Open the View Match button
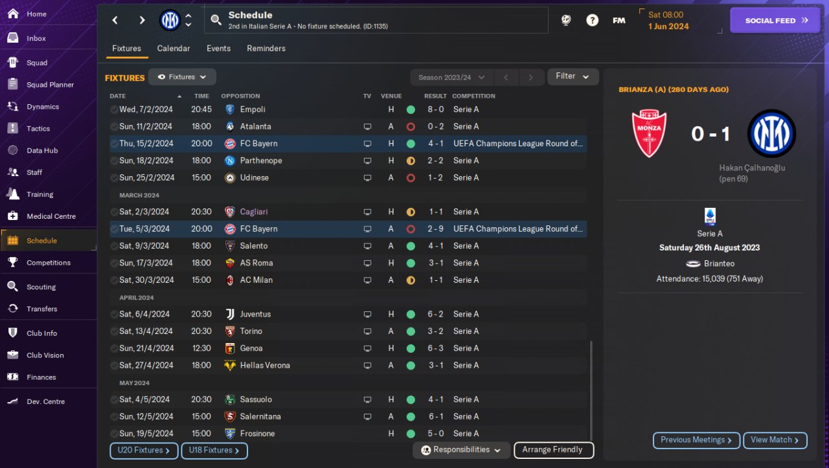The height and width of the screenshot is (468, 829). tap(775, 440)
